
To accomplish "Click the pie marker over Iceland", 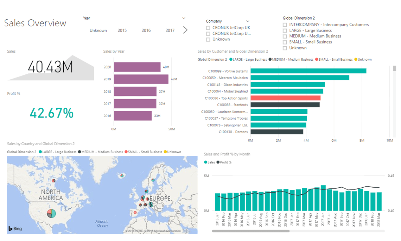I will (x=122, y=175).
